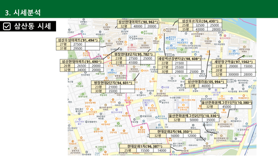The width and height of the screenshot is (278, 156).
Task: Click the 롯데백화점 울산점 orange marker
Action: click(152, 105)
